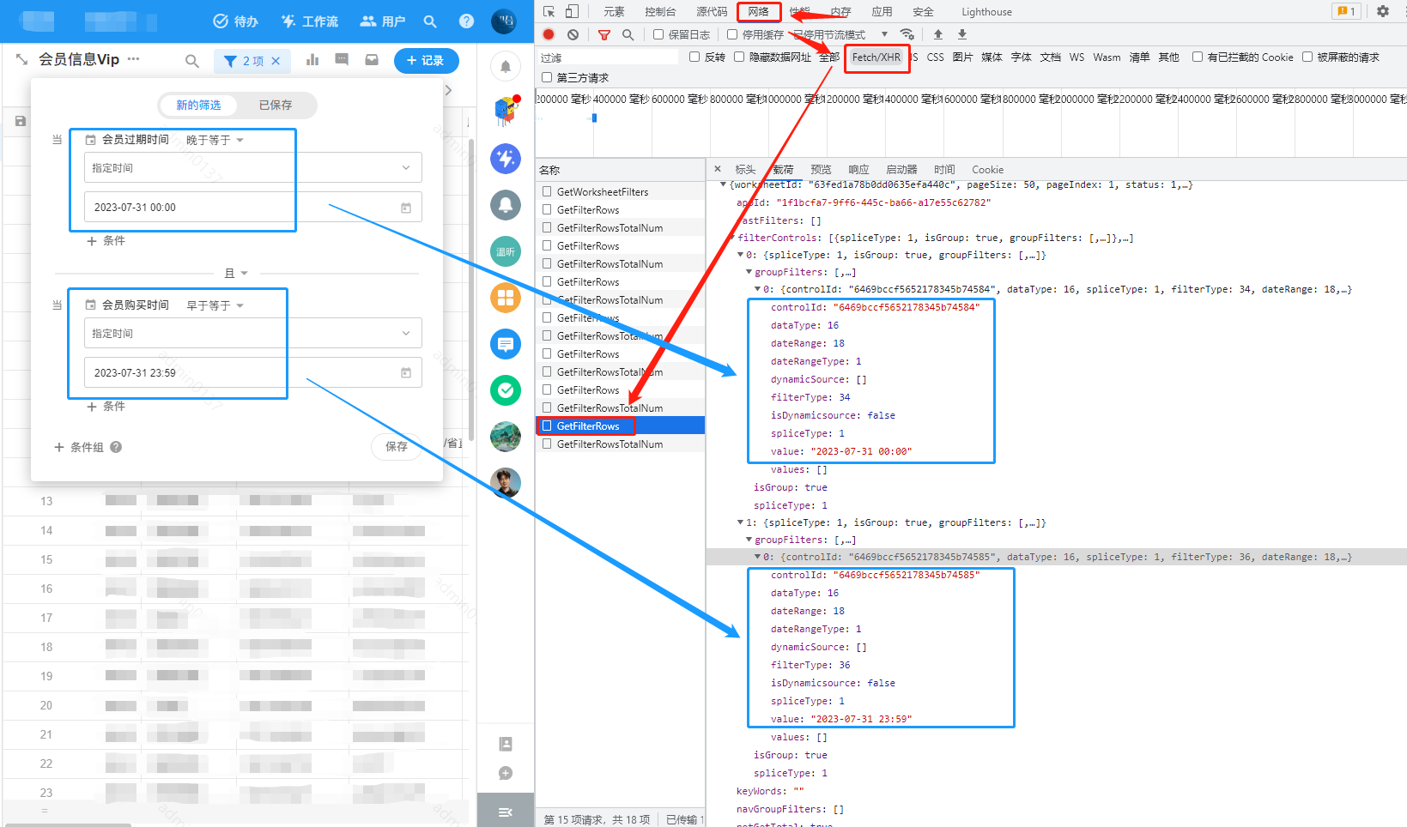Click the statistics chart icon in the toolbar
Viewport: 1407px width, 827px height.
pos(312,60)
